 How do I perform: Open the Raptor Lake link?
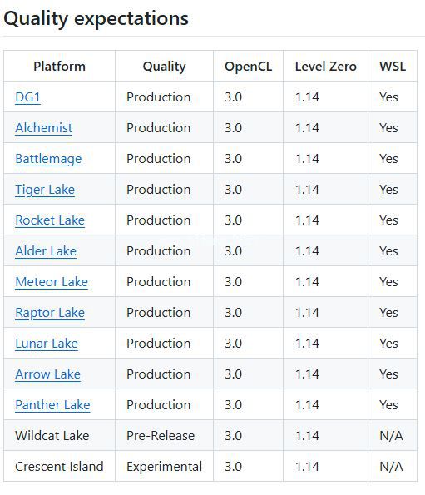tap(50, 313)
